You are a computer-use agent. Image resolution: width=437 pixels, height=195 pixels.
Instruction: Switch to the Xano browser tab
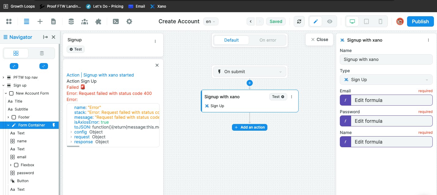158,6
